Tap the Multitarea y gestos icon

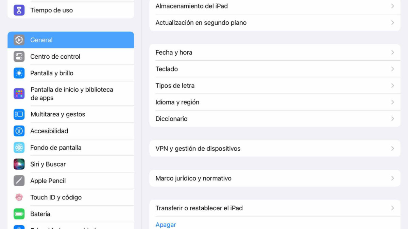coord(19,114)
